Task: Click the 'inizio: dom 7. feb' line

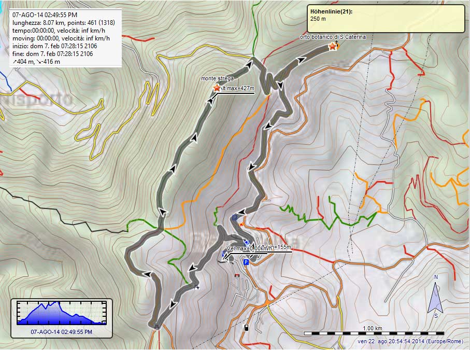Action: pos(54,46)
